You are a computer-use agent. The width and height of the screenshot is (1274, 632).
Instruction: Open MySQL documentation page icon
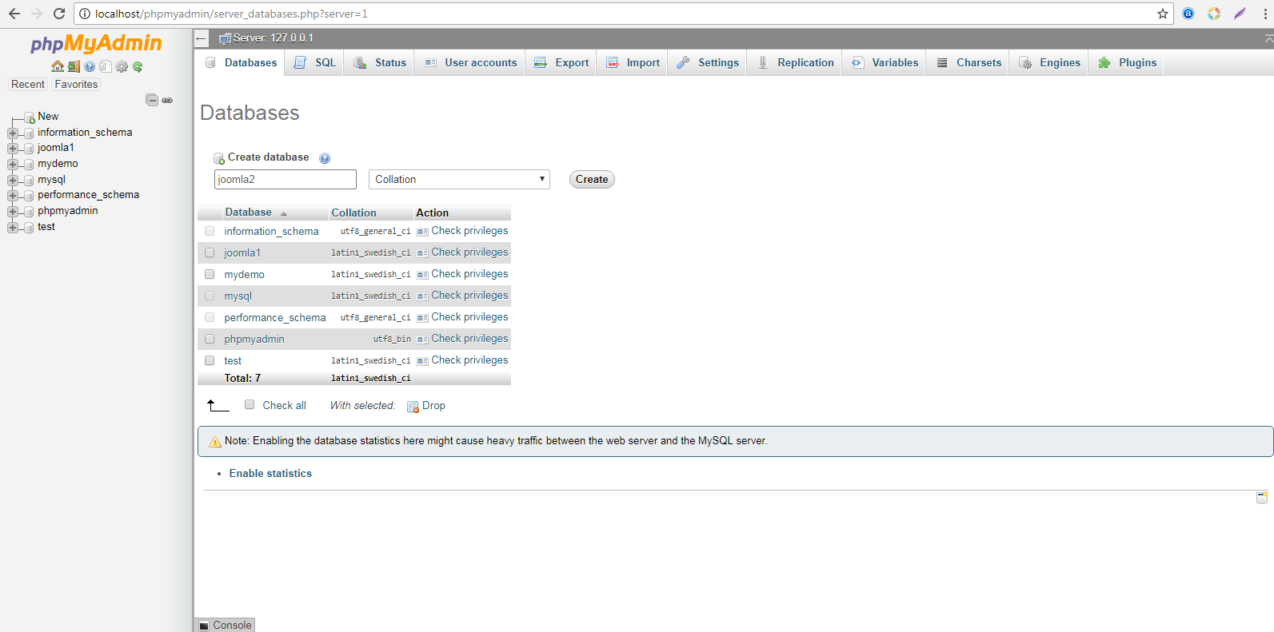point(105,66)
